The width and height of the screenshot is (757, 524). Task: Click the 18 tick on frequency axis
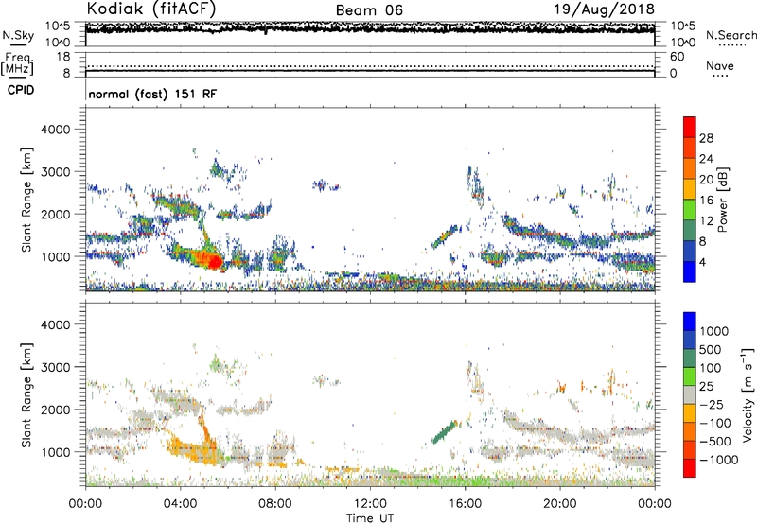[63, 57]
